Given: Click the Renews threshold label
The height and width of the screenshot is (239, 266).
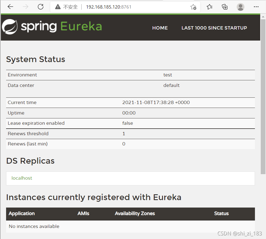Looking at the screenshot, I should pos(28,134).
